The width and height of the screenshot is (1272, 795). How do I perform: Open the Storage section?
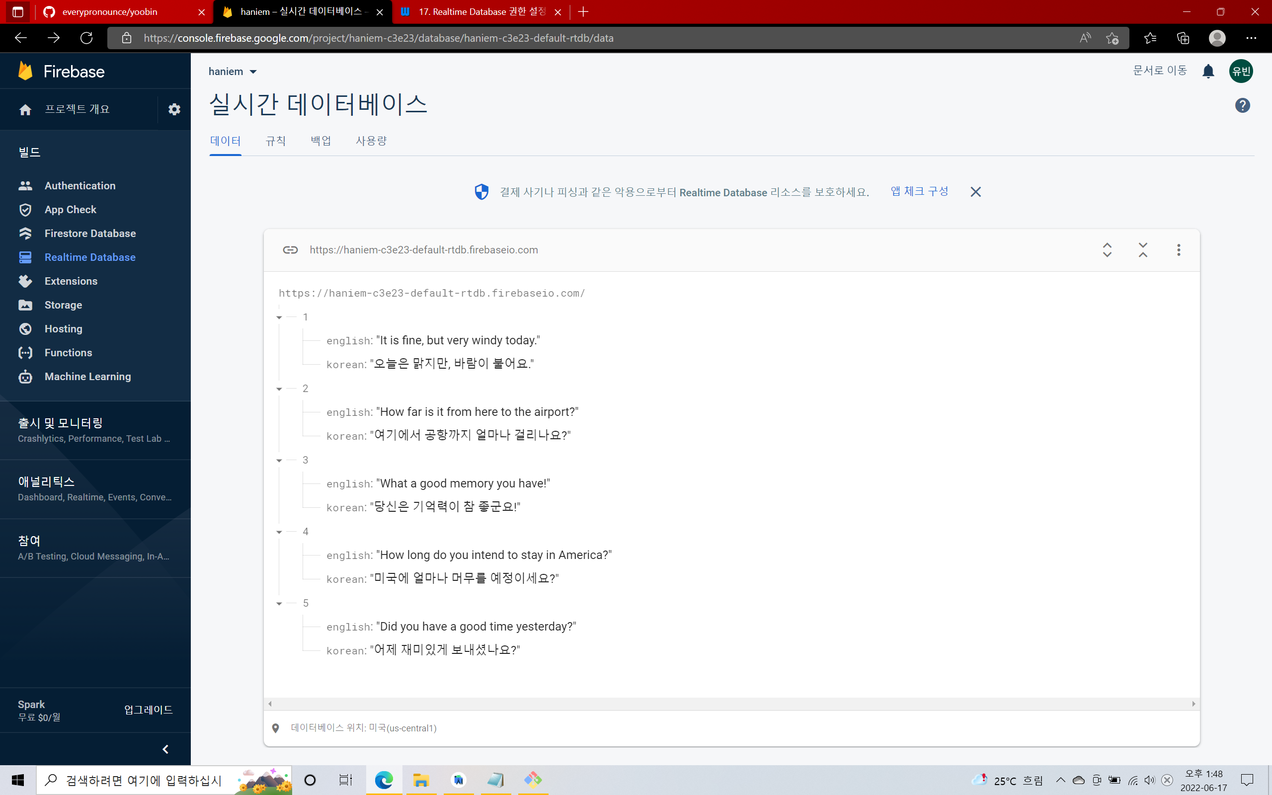click(x=63, y=305)
